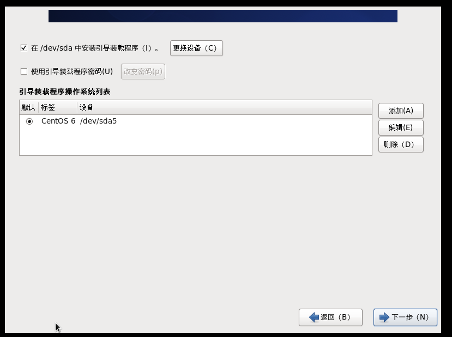
Task: Enable the boot loader password checkbox
Action: click(x=24, y=71)
